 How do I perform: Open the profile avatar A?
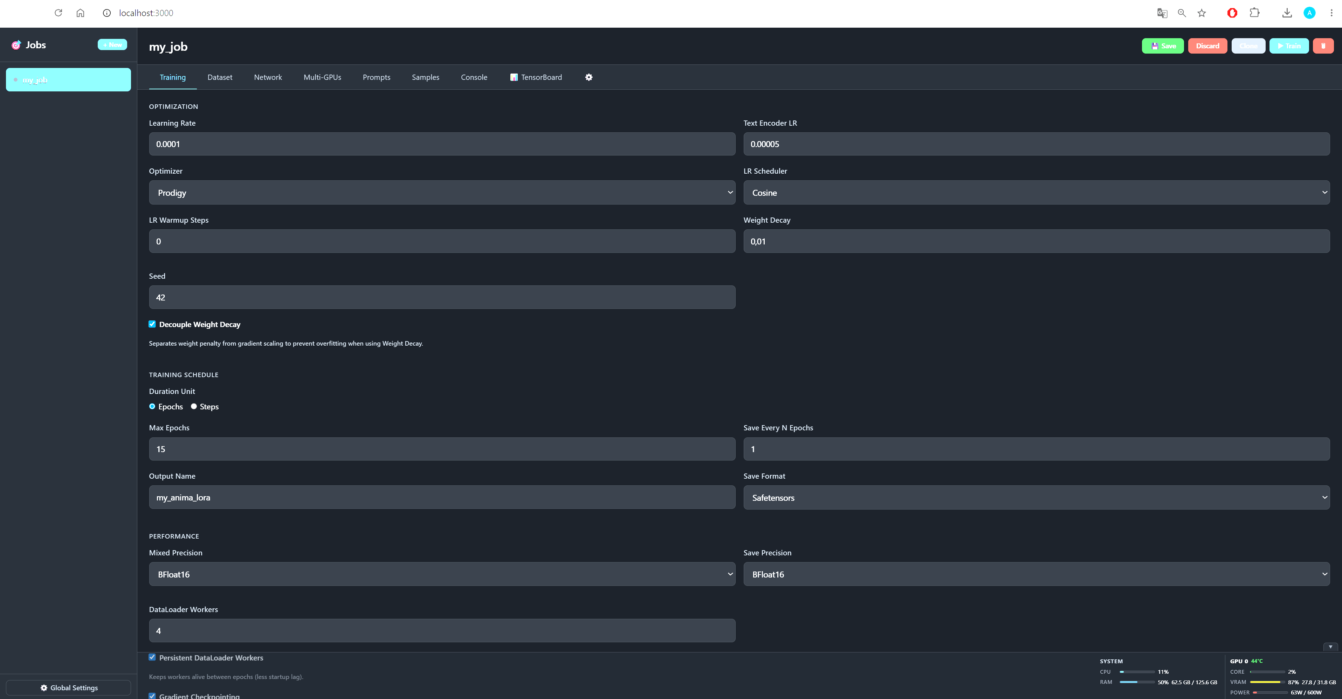coord(1309,13)
